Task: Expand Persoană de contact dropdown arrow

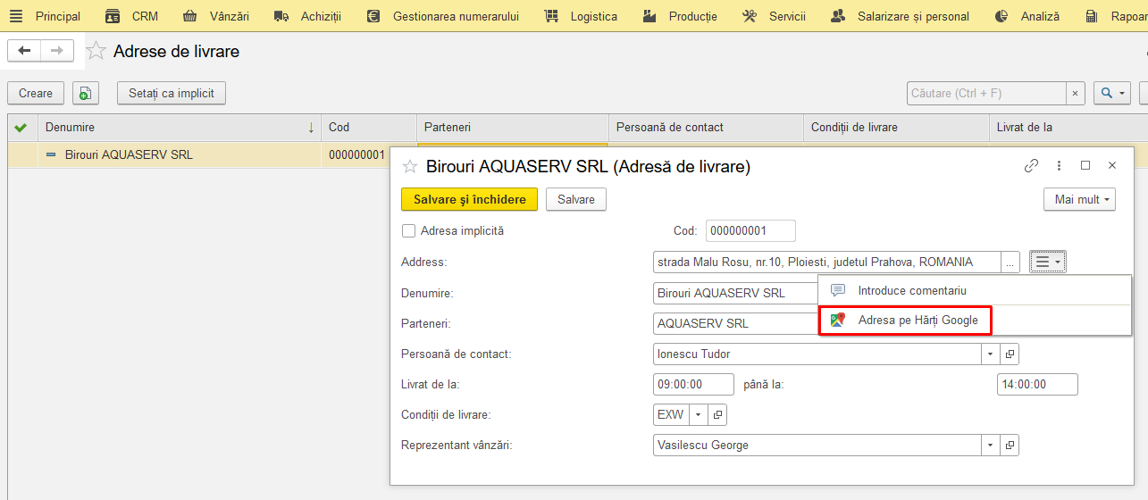Action: 991,354
